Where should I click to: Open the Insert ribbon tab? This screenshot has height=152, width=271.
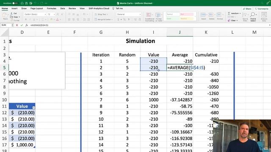(14, 8)
